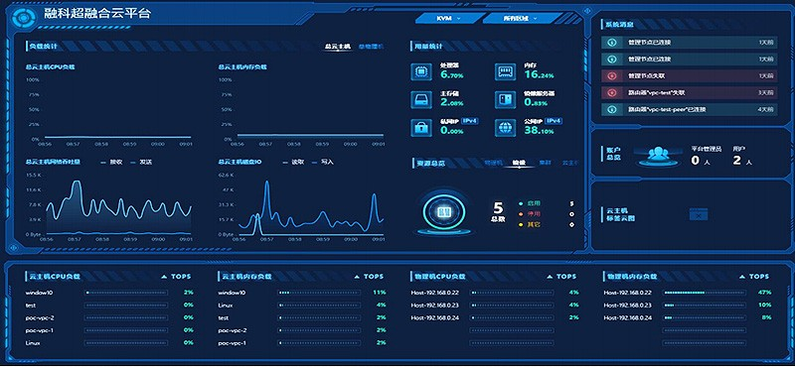Click the 镜像服务器 image server icon
795x367 pixels.
click(505, 99)
